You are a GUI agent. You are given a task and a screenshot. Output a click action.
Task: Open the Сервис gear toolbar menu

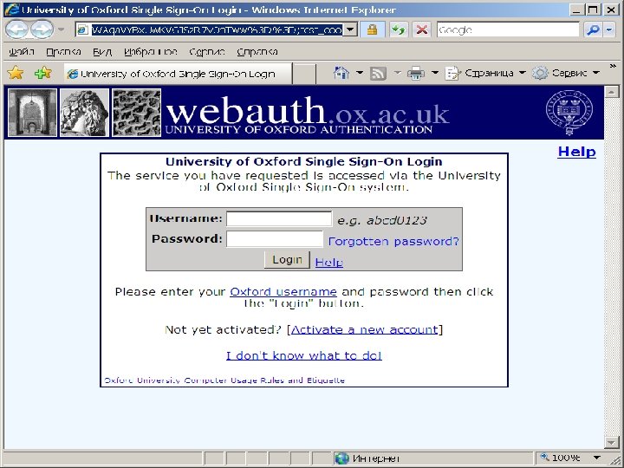[x=566, y=73]
